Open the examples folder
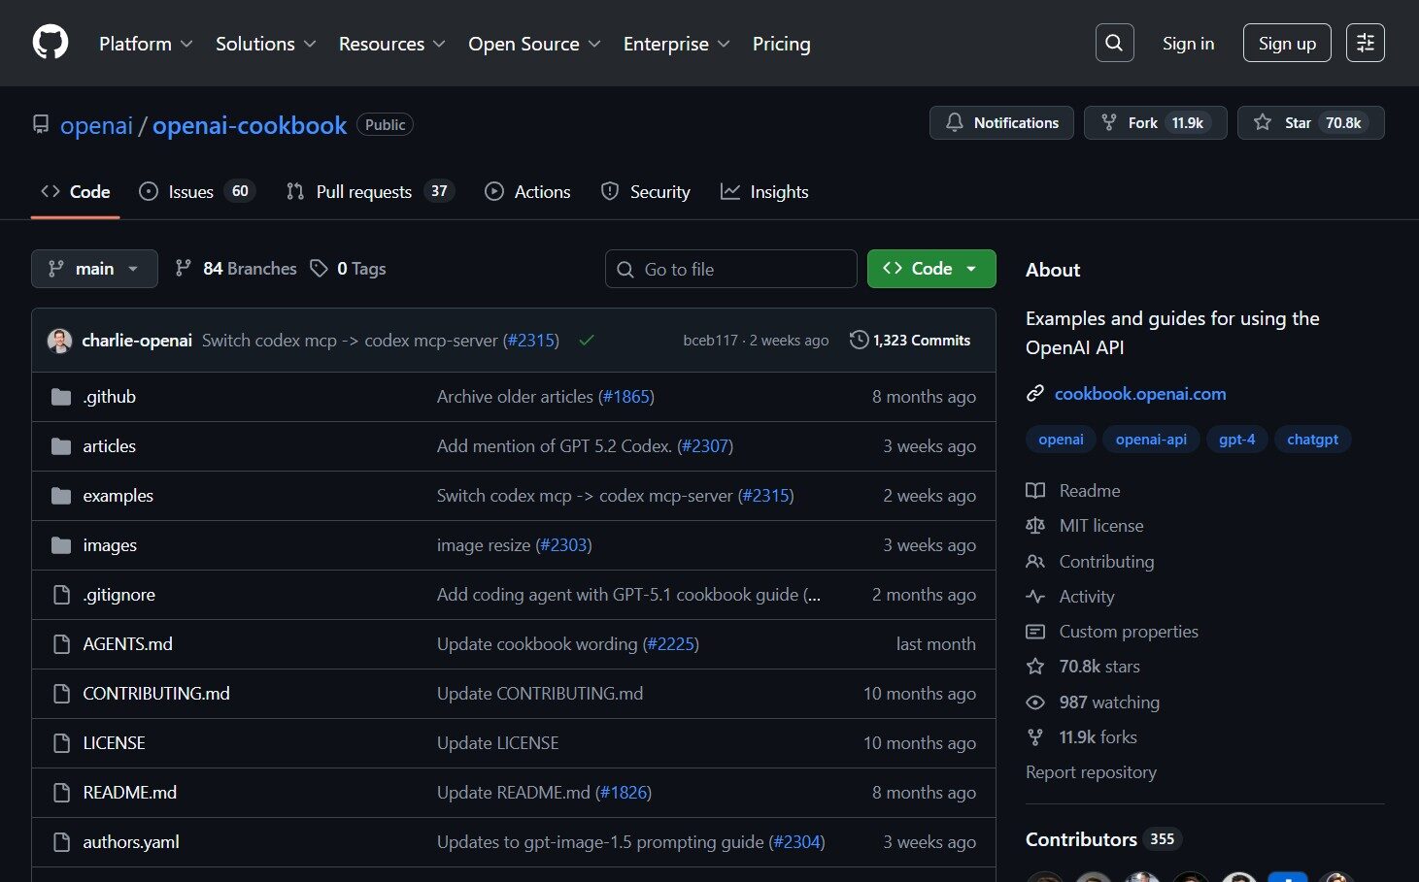The height and width of the screenshot is (882, 1419). tap(118, 496)
